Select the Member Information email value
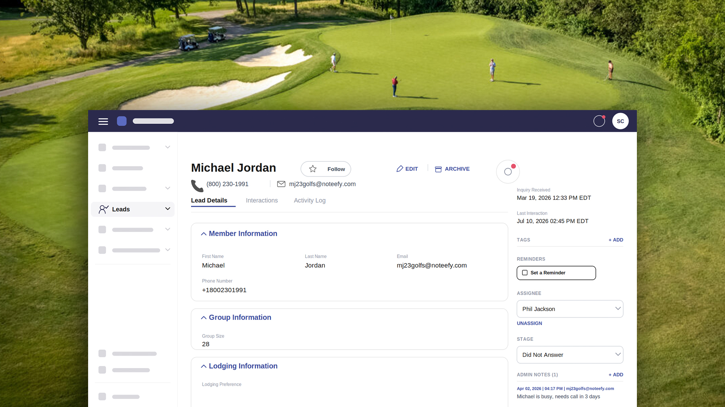Image resolution: width=725 pixels, height=407 pixels. pyautogui.click(x=432, y=266)
